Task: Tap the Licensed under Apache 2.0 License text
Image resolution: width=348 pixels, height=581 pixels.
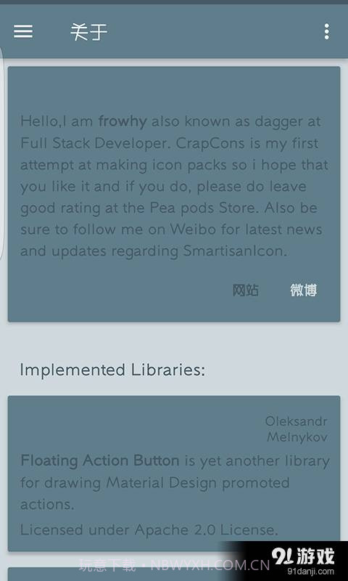Action: click(149, 529)
